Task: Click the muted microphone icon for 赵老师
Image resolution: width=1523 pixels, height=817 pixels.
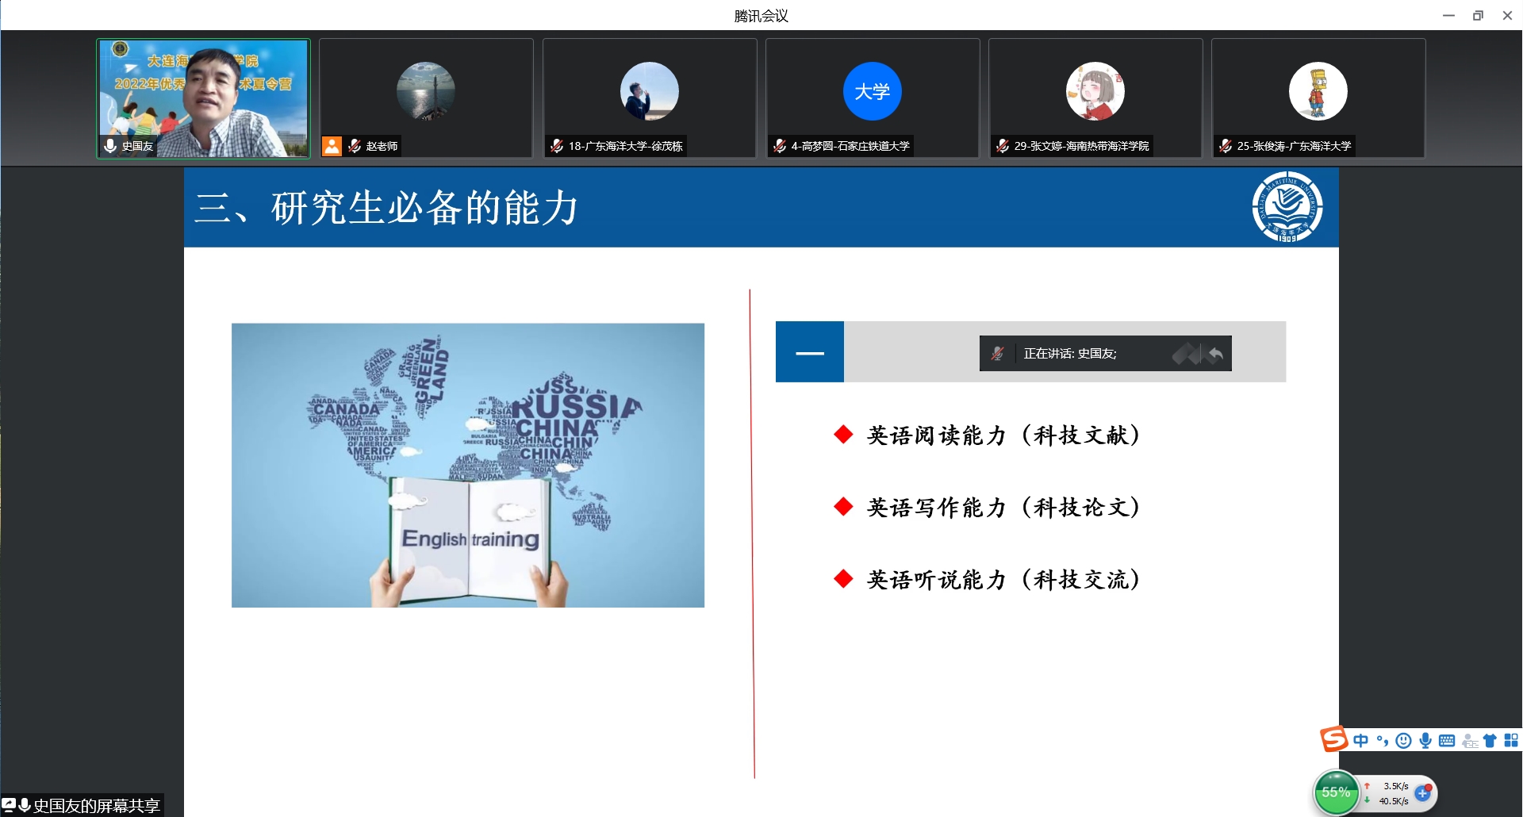Action: 355,146
